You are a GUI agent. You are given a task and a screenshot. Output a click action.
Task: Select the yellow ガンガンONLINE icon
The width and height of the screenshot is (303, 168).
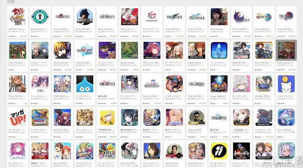click(x=219, y=151)
